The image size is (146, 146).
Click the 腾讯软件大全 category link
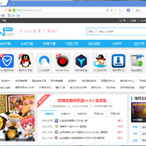(x=127, y=81)
